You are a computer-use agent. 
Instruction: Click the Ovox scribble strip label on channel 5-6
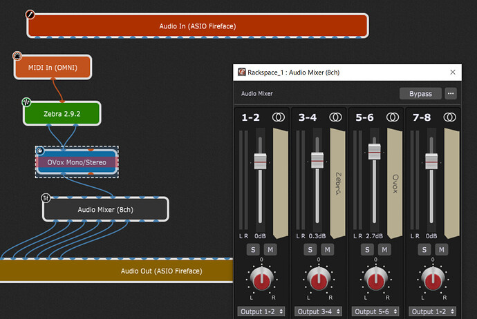coord(395,183)
